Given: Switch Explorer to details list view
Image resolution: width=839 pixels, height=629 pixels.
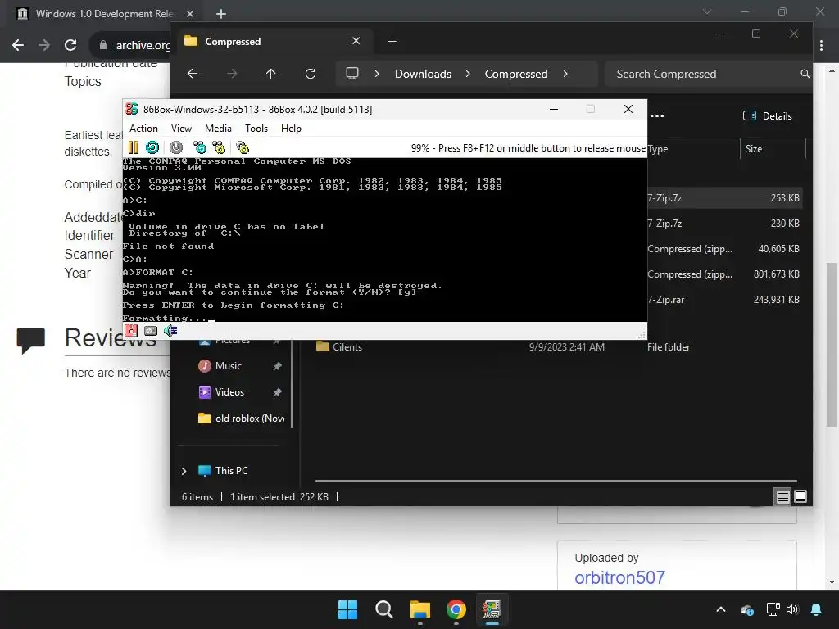Looking at the screenshot, I should (782, 497).
